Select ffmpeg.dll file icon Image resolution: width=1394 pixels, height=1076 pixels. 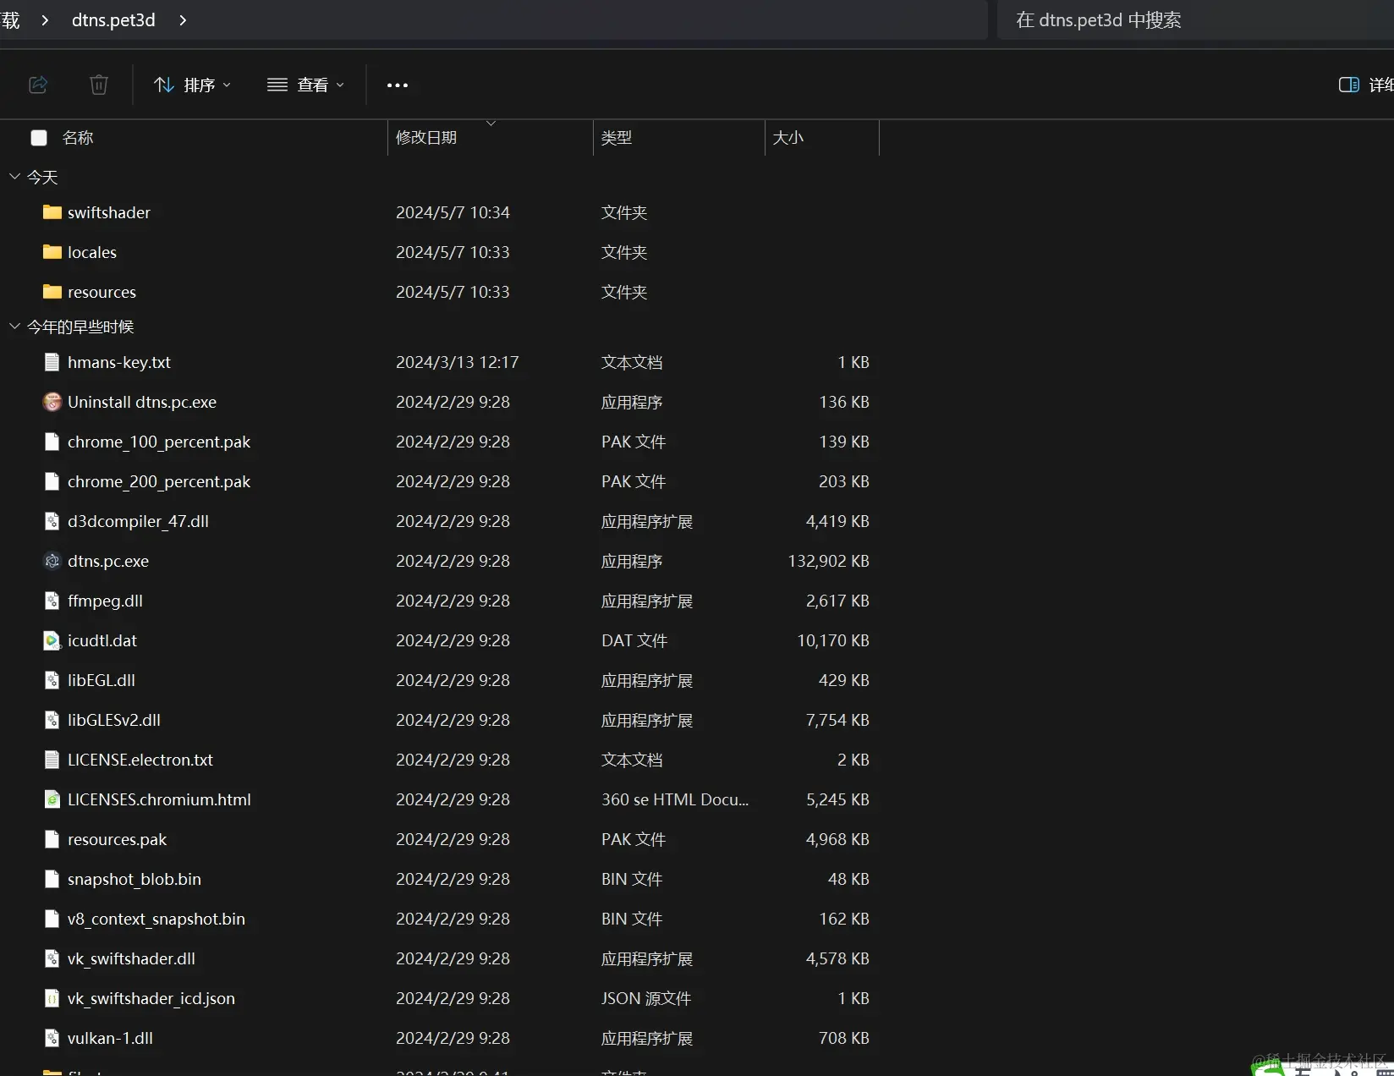pyautogui.click(x=52, y=601)
